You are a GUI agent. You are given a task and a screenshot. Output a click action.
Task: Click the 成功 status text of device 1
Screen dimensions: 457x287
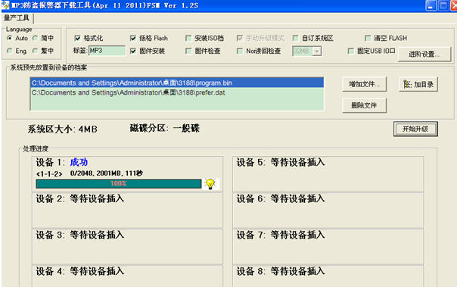click(79, 162)
